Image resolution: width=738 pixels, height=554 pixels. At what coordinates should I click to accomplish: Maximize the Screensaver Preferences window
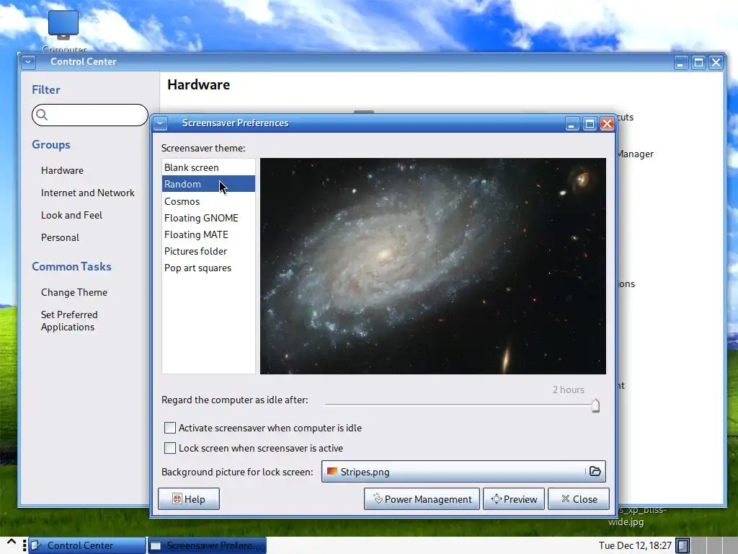pyautogui.click(x=590, y=124)
